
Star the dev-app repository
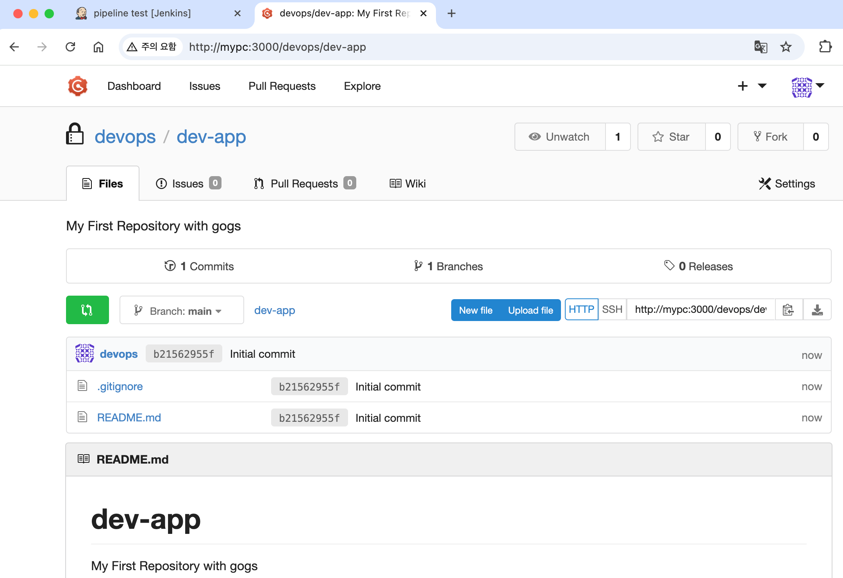[672, 137]
